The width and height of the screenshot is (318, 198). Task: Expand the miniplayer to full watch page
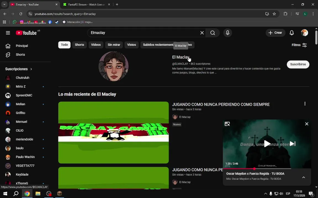tap(227, 124)
